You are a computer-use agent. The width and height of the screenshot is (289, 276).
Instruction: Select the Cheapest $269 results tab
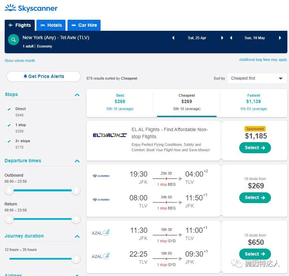click(x=187, y=102)
